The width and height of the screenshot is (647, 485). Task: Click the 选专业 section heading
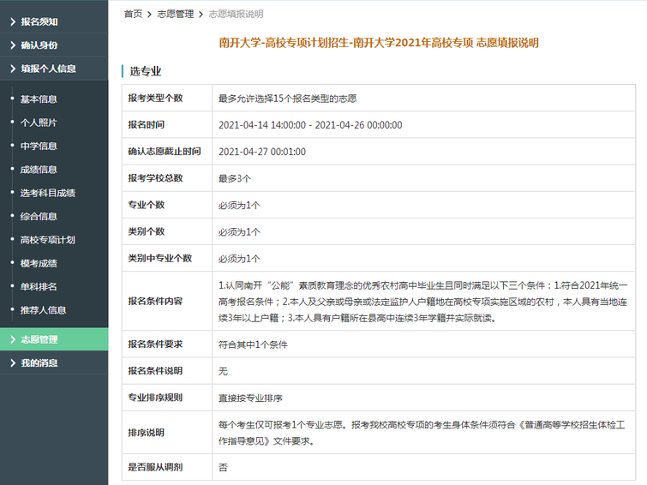[146, 71]
